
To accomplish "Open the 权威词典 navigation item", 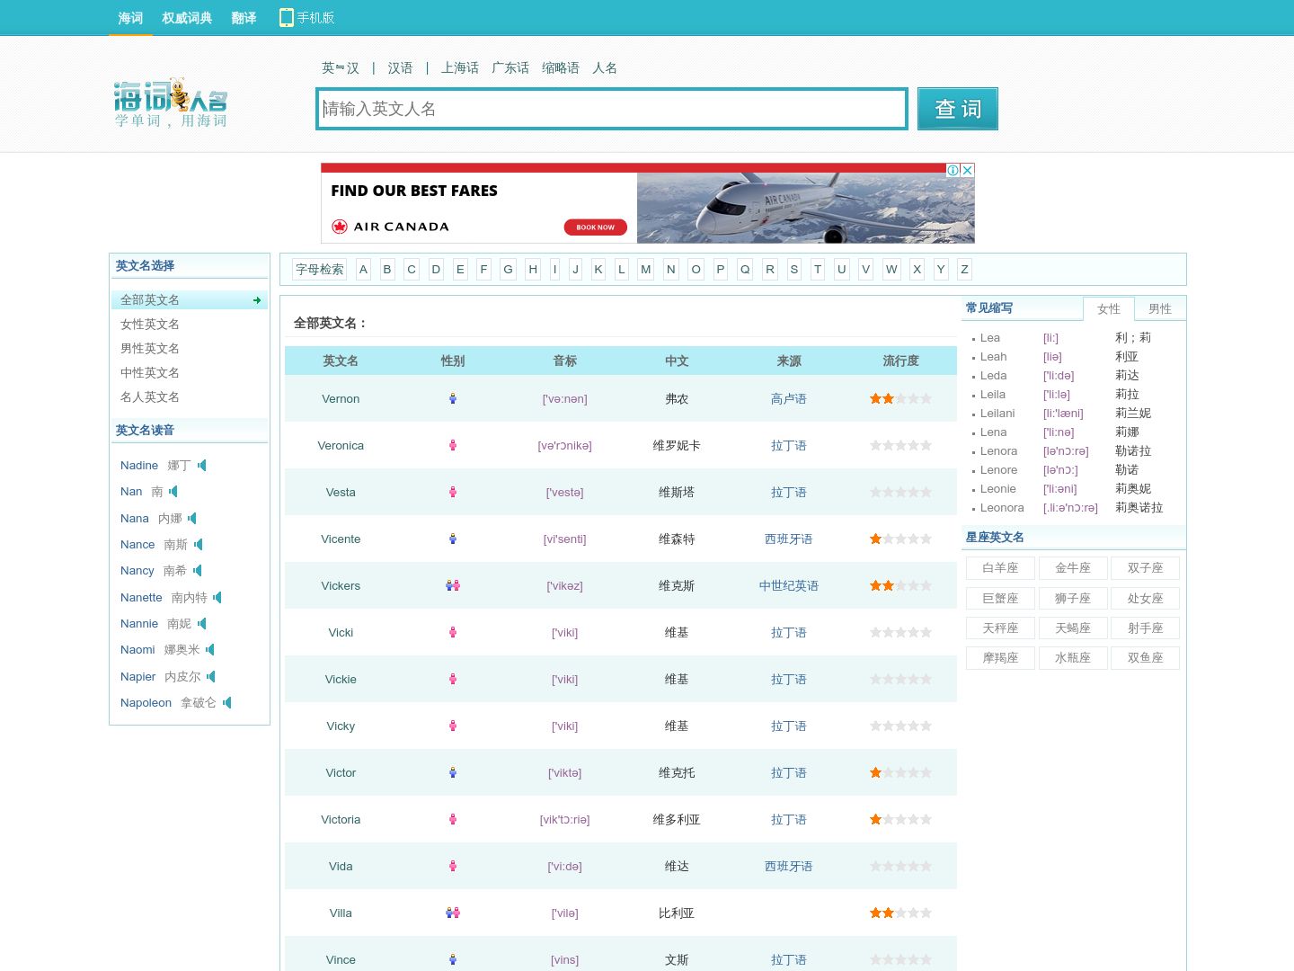I will coord(187,18).
